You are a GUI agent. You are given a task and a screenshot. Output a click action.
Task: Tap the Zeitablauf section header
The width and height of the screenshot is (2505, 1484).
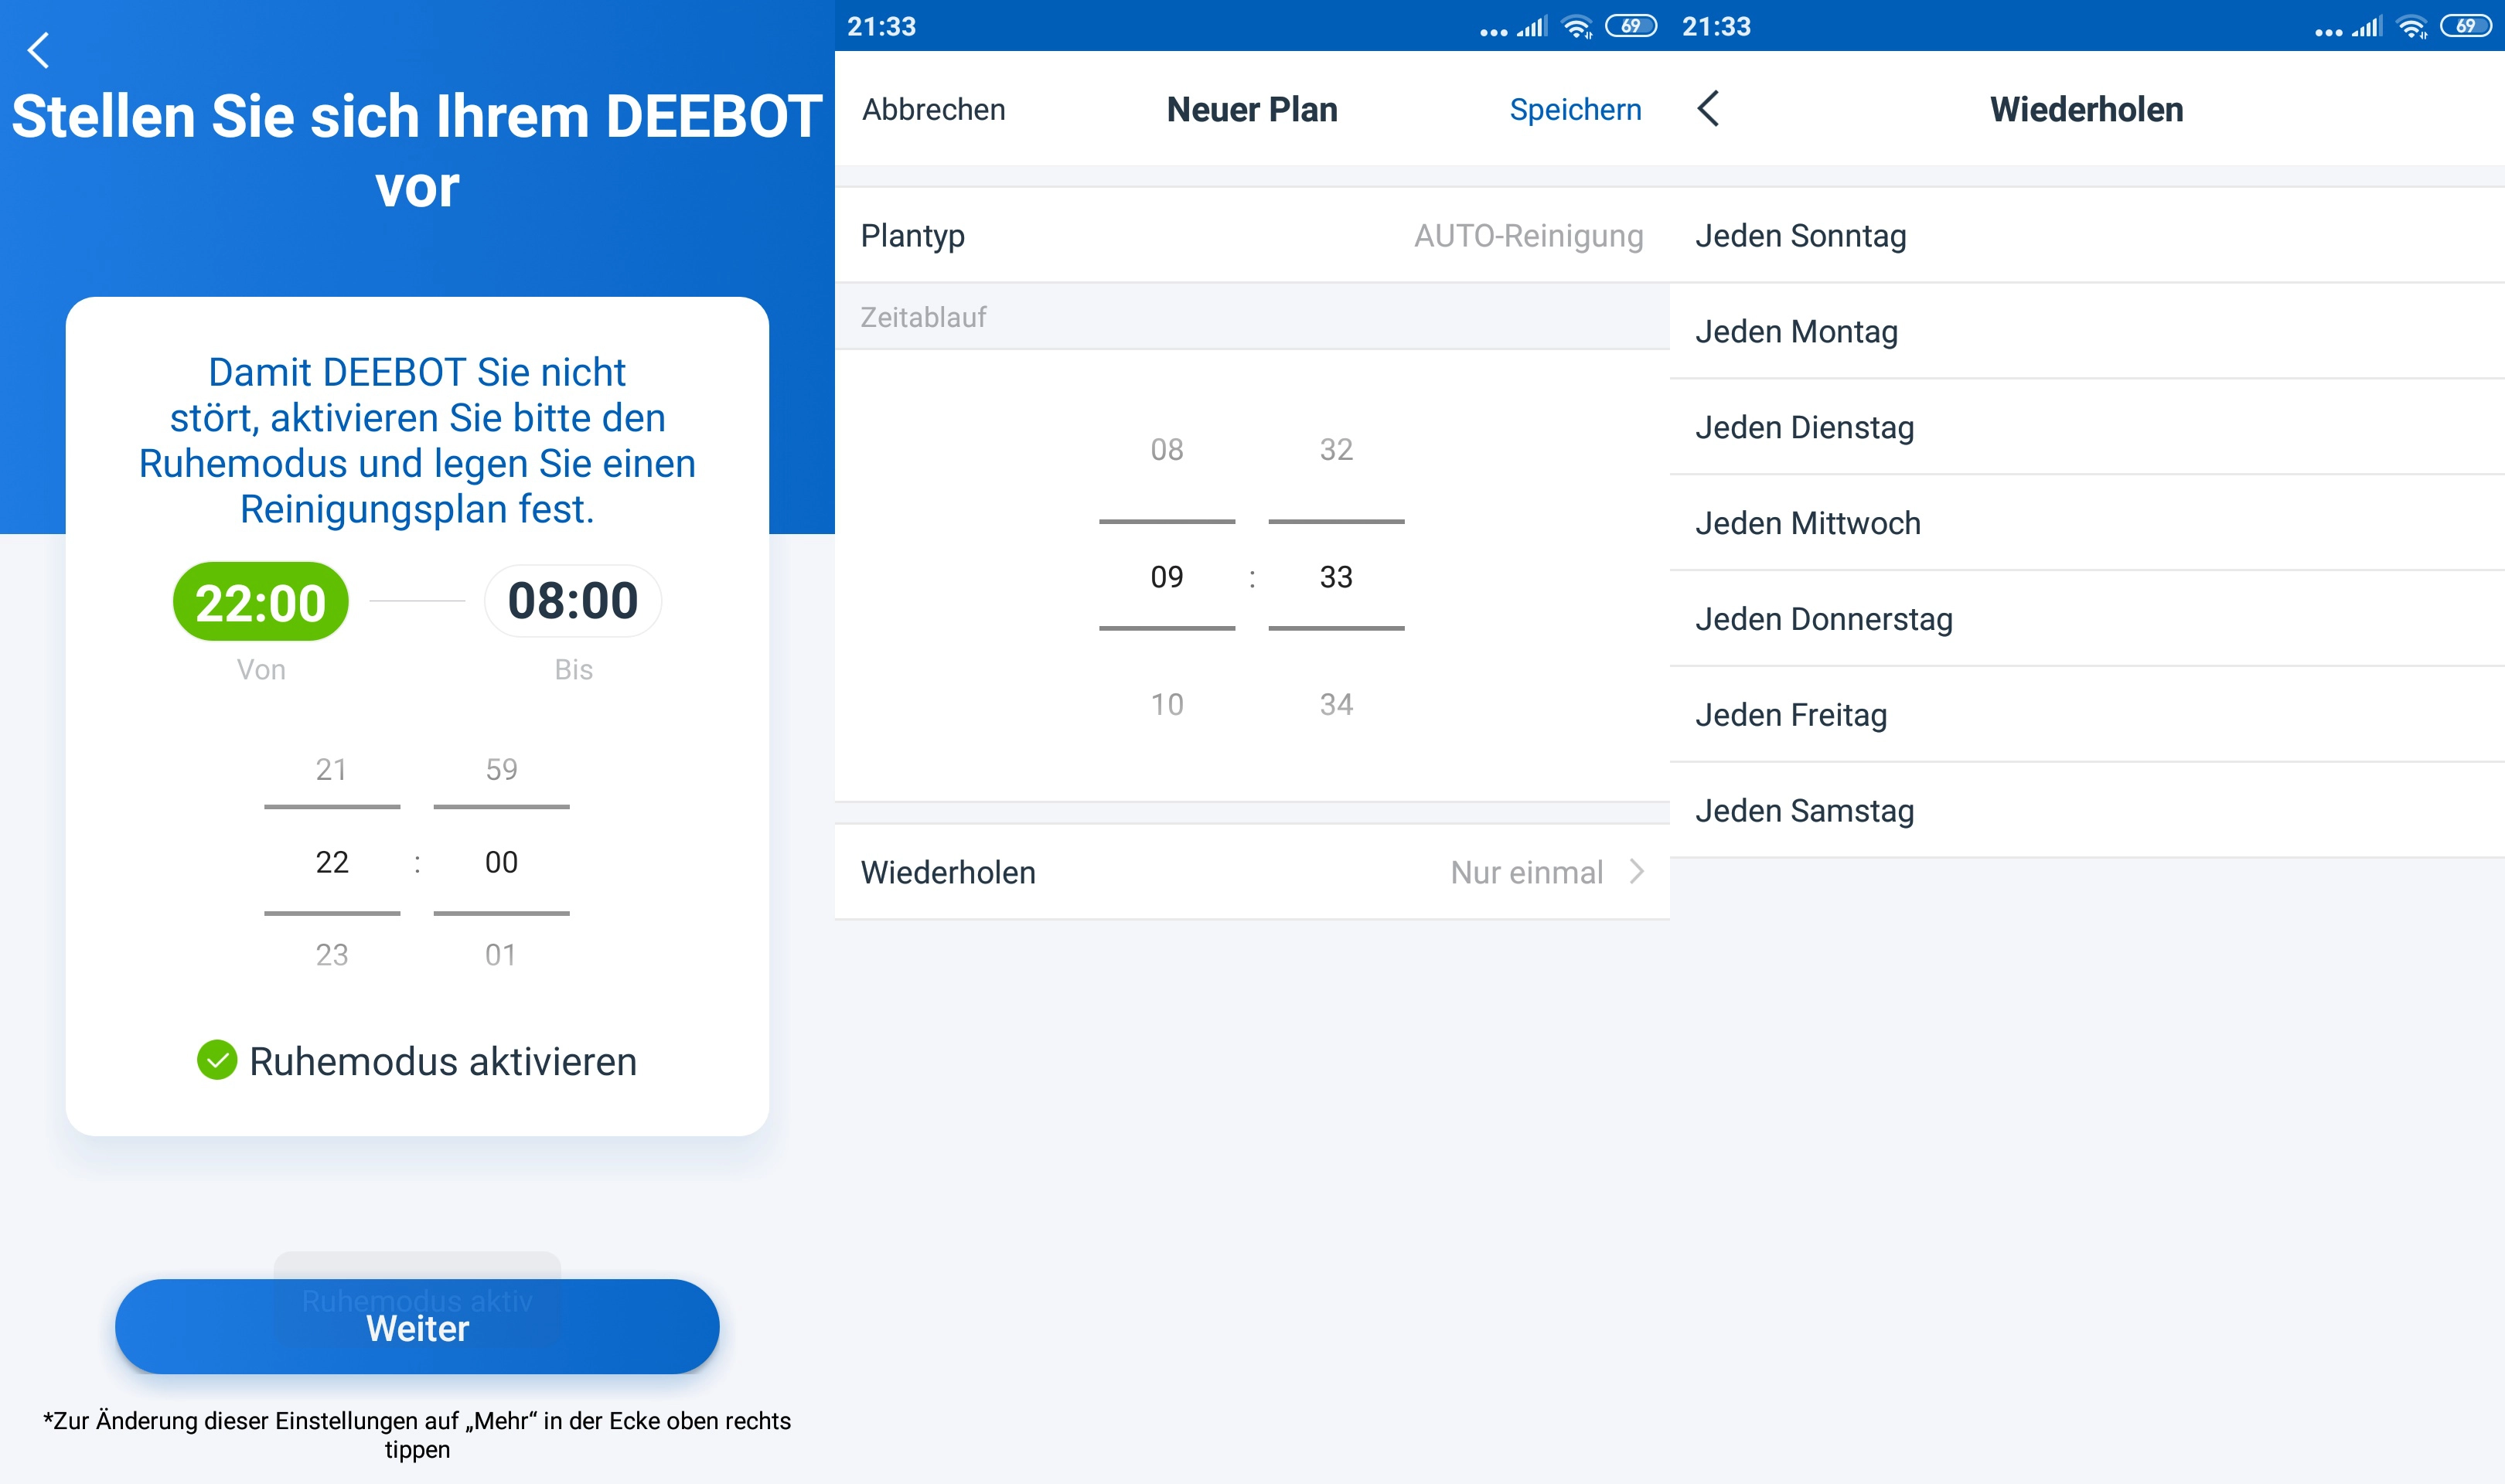pyautogui.click(x=923, y=317)
